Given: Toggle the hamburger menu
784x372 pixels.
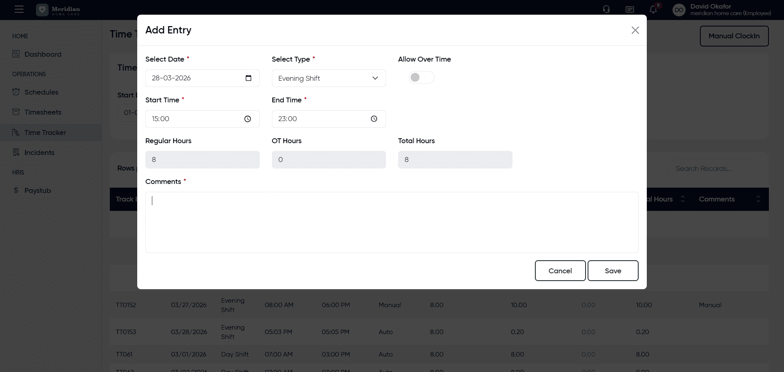Looking at the screenshot, I should click(x=19, y=9).
